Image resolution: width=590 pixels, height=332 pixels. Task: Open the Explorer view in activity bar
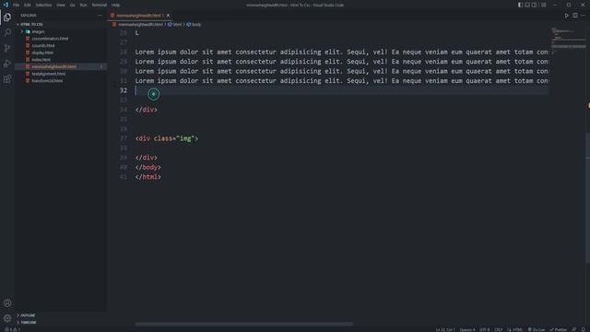click(7, 17)
